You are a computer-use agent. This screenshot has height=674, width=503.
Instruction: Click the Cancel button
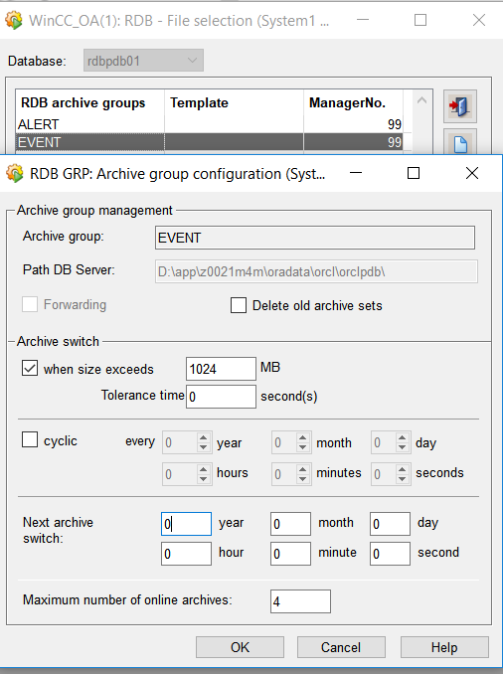(341, 647)
